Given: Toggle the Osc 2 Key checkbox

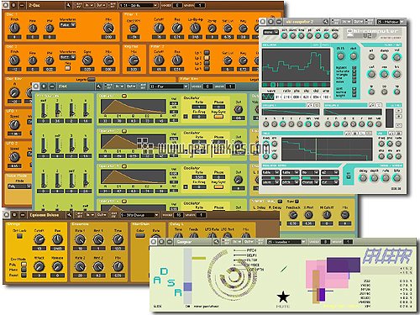Looking at the screenshot, I should (67, 68).
